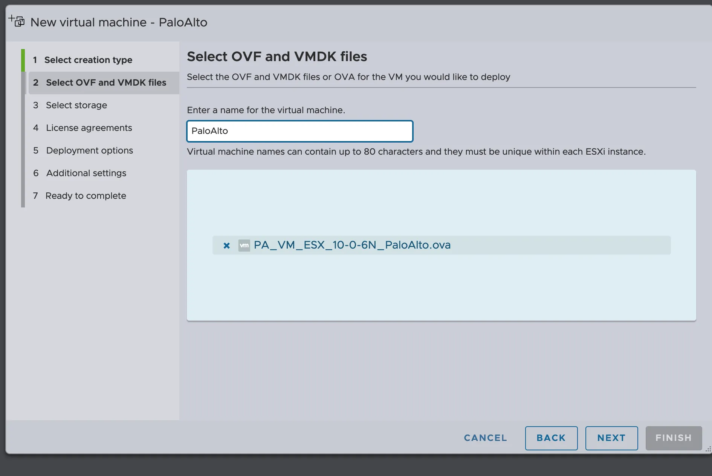Click the dialog title New virtual machine - PaloAlto
Viewport: 712px width, 476px height.
[x=119, y=22]
